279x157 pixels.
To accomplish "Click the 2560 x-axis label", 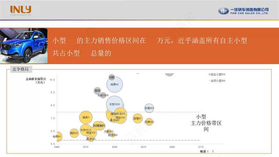I will pos(115,147).
